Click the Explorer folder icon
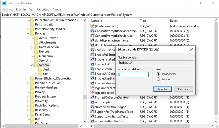 (x=36, y=51)
